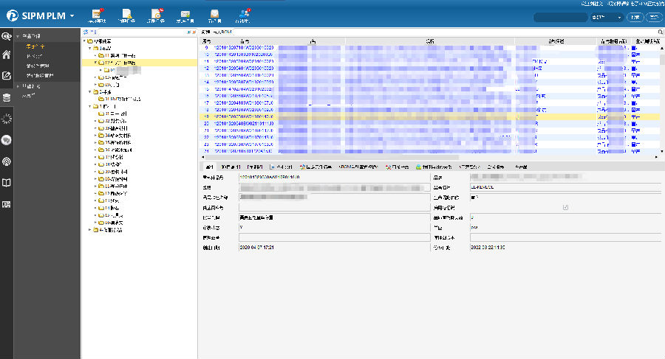Screen dimensions: 665x359
Task: Select the orange highlighted item in side menu
Action: point(35,46)
